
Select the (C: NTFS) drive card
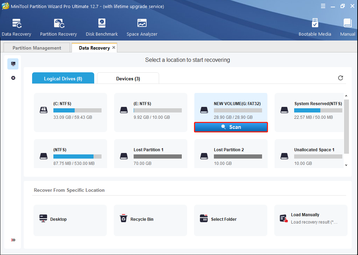pyautogui.click(x=70, y=112)
